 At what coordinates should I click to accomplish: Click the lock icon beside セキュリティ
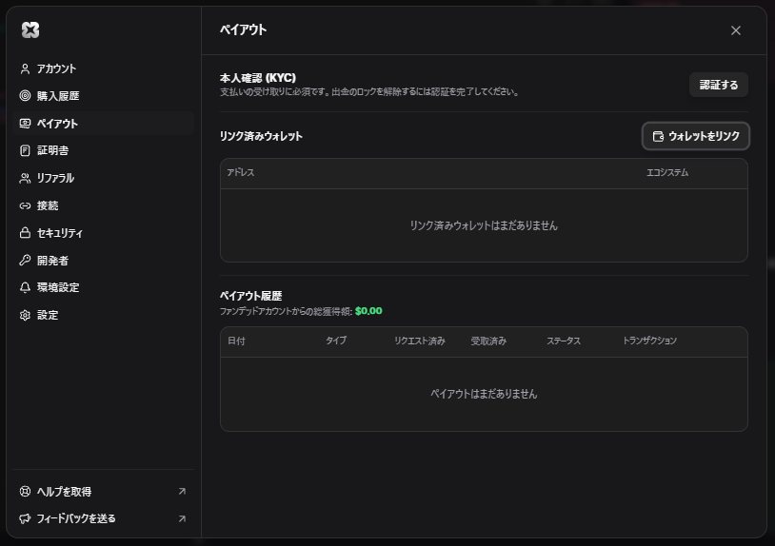(25, 233)
